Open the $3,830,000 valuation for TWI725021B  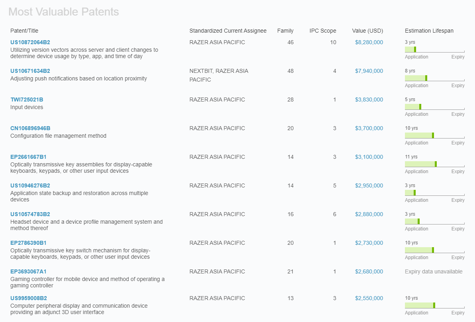(368, 99)
